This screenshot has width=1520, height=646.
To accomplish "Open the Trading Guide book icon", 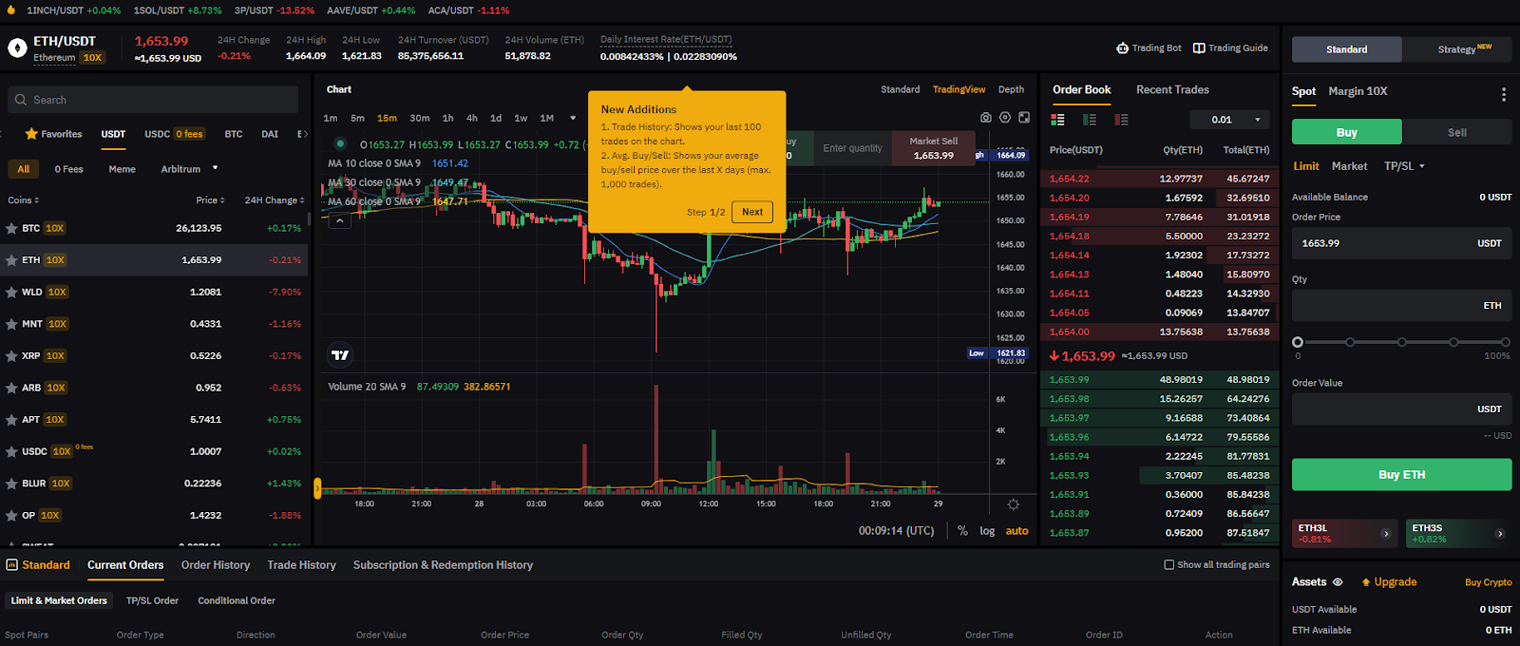I will click(x=1199, y=48).
